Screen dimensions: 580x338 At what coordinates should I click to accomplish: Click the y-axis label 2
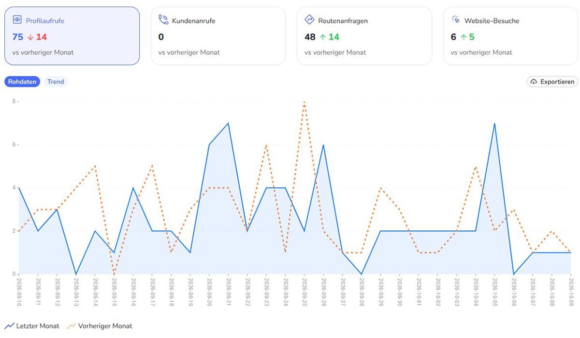pyautogui.click(x=14, y=231)
